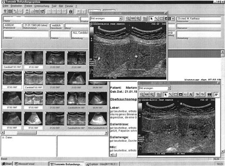225x166 pixels.
Task: Click report pane scroll-down arrow
Action: (x=222, y=151)
